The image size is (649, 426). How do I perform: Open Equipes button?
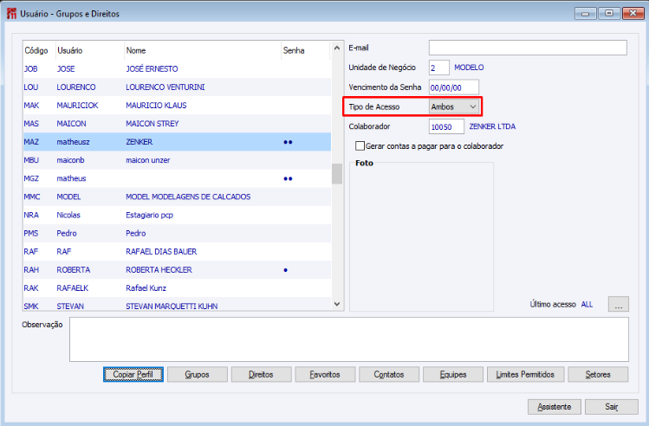(453, 374)
